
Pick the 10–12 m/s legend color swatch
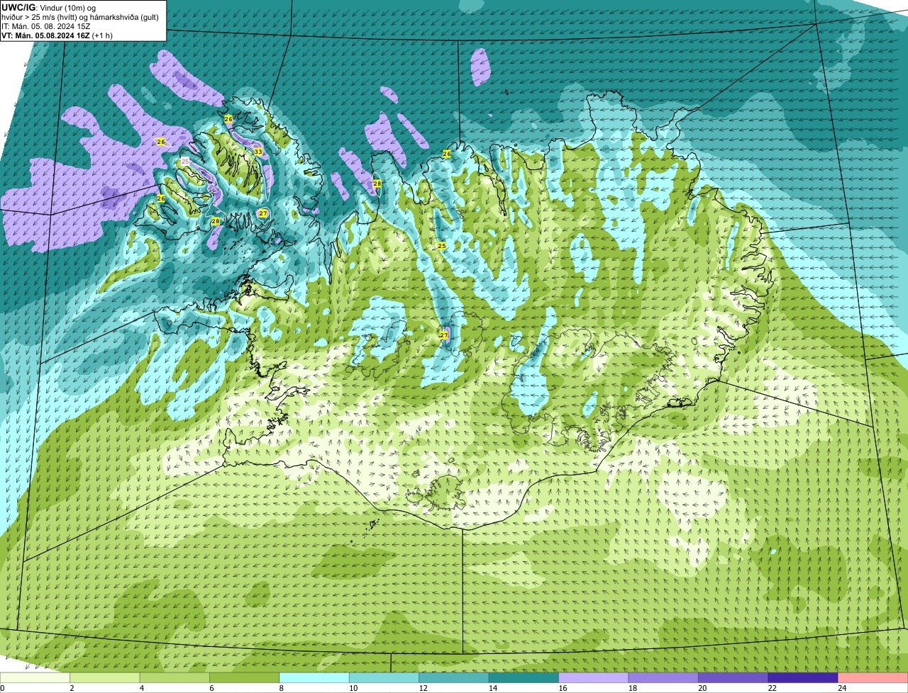click(385, 677)
